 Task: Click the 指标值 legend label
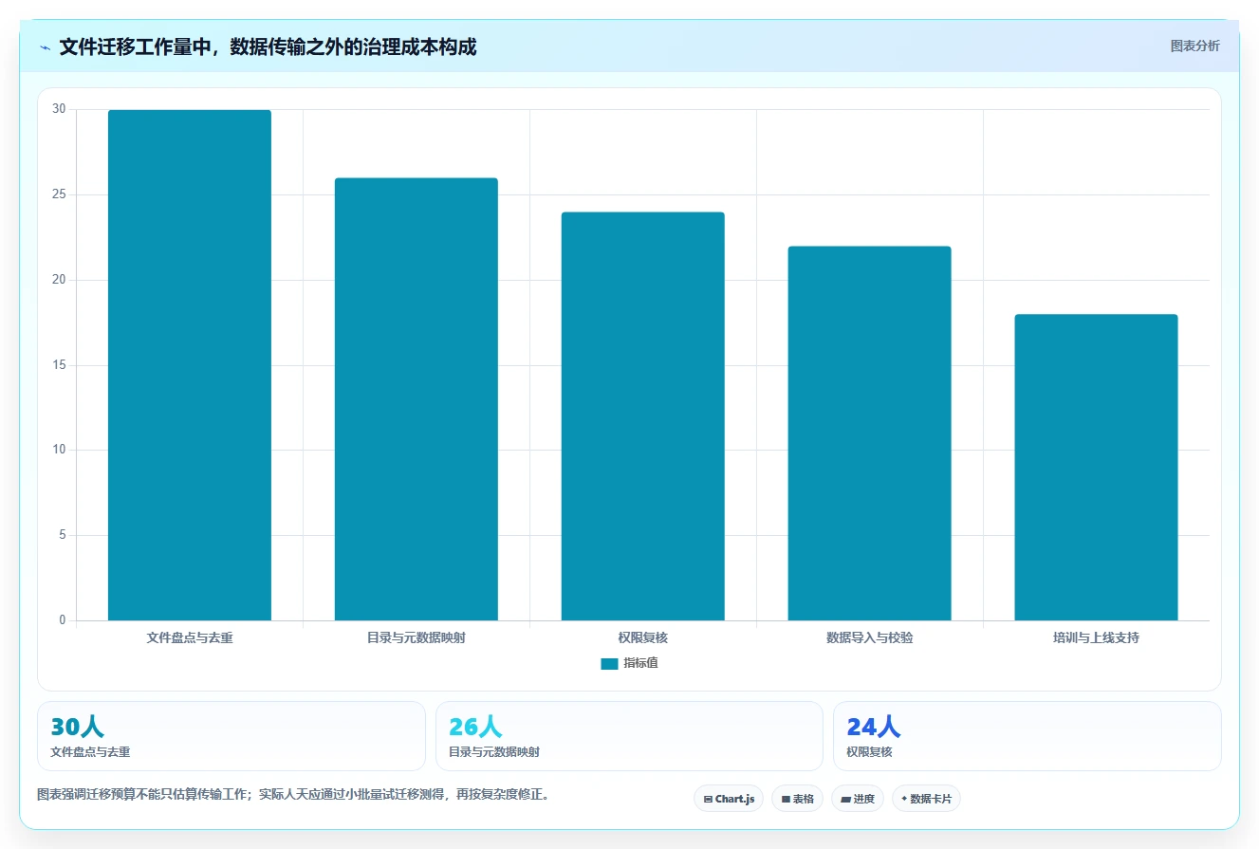click(x=640, y=663)
